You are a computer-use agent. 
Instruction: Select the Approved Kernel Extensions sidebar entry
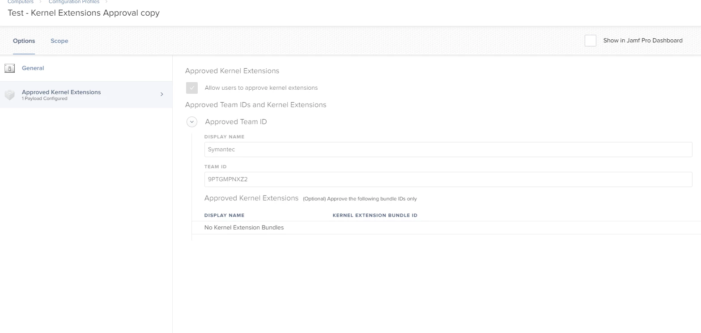tap(86, 95)
